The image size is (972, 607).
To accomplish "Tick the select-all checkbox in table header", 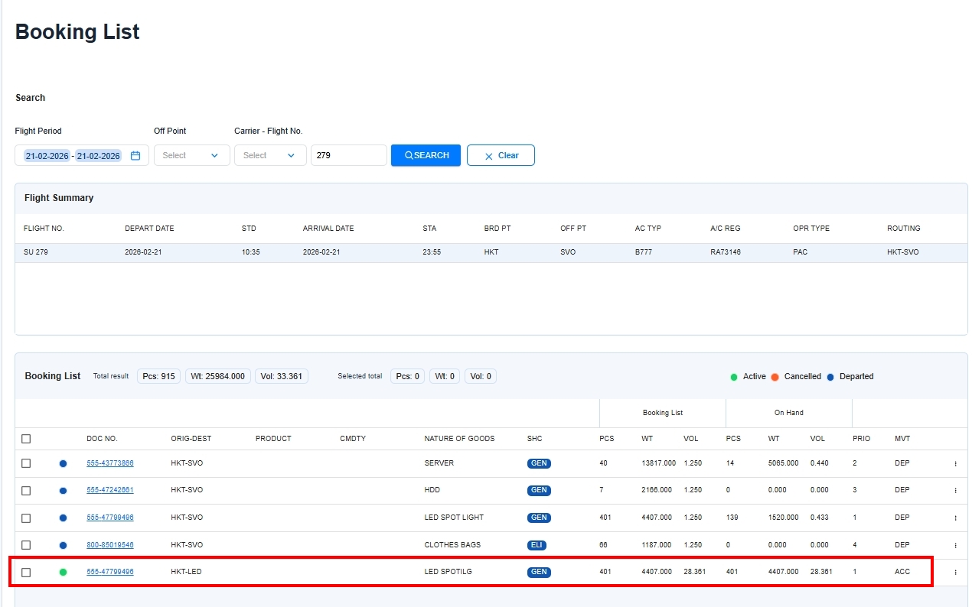I will [26, 439].
